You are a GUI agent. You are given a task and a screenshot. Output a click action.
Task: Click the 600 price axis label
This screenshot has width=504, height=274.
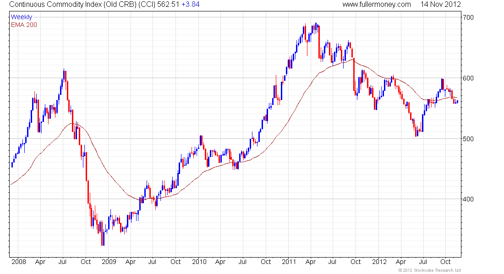[x=468, y=78]
